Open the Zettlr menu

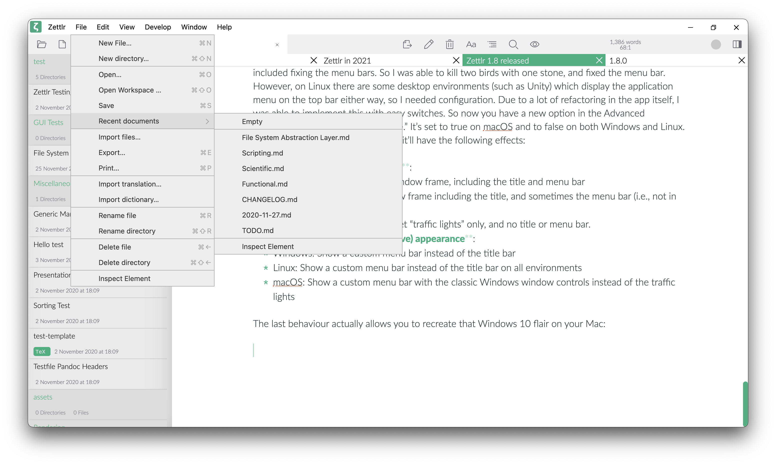[56, 27]
